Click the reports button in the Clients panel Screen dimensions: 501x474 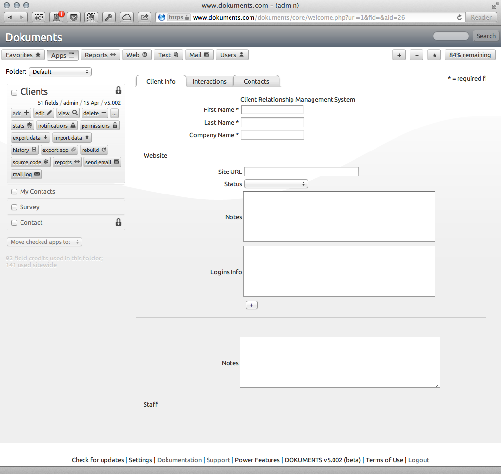(x=67, y=162)
